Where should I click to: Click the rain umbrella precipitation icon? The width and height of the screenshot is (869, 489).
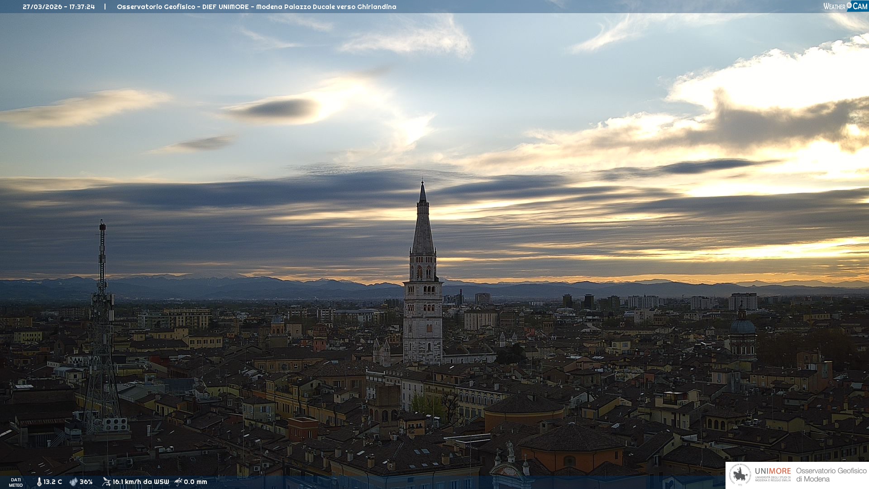tap(178, 482)
